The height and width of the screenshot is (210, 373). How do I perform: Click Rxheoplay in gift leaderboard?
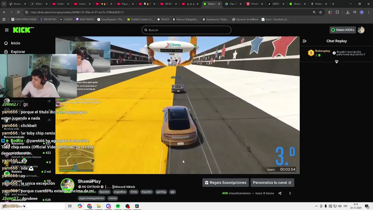tap(323, 51)
